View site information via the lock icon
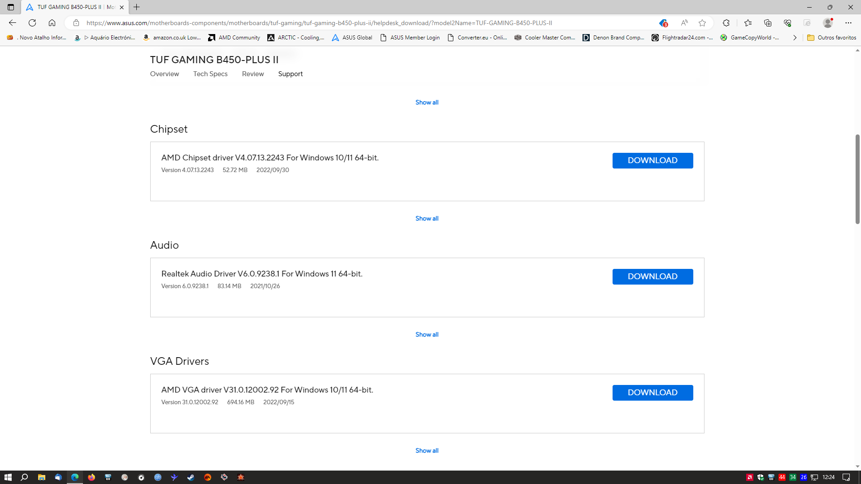The width and height of the screenshot is (861, 484). pyautogui.click(x=76, y=23)
